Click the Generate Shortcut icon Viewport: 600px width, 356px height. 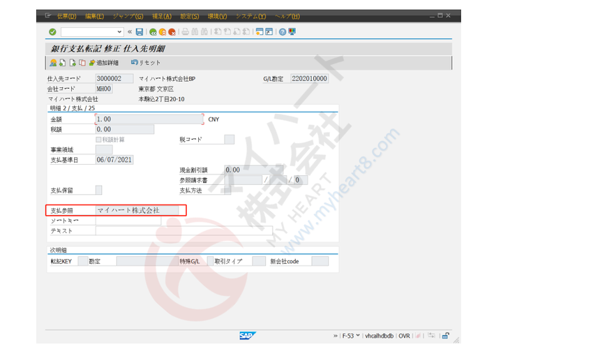(269, 32)
